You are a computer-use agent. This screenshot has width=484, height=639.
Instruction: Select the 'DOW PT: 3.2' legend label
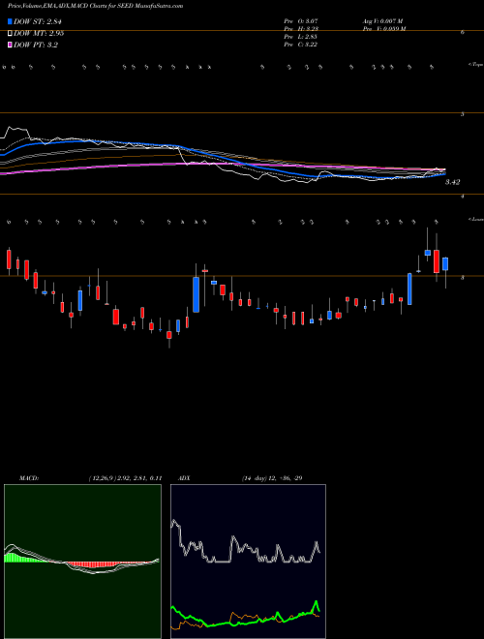[36, 45]
